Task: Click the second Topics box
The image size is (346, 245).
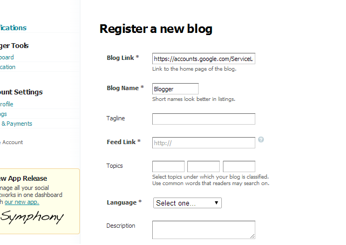Action: click(x=203, y=166)
